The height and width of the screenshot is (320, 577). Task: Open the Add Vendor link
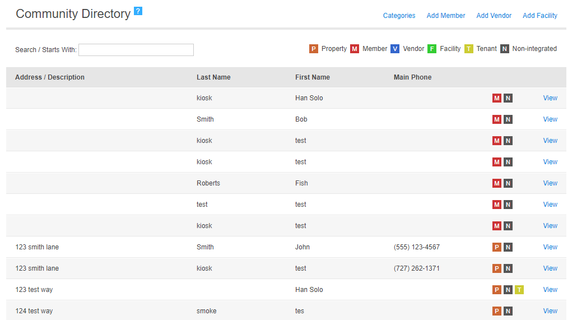[494, 16]
